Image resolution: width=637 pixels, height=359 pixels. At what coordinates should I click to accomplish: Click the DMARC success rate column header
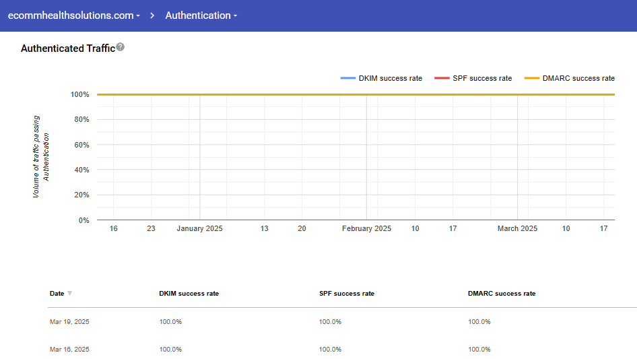tap(502, 294)
